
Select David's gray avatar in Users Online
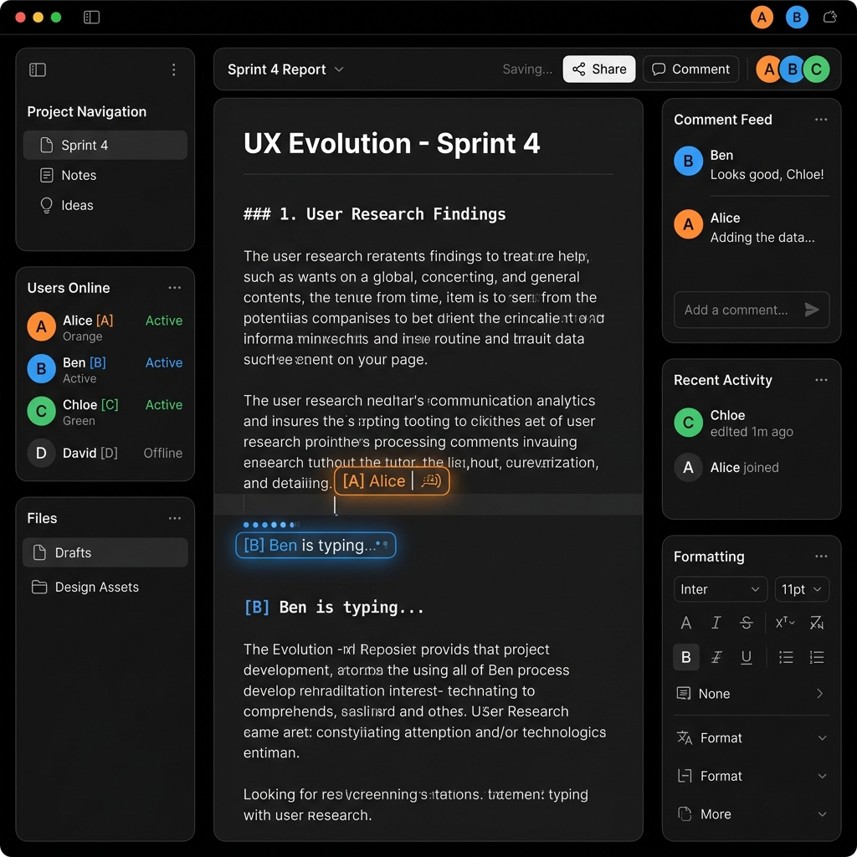click(x=42, y=453)
